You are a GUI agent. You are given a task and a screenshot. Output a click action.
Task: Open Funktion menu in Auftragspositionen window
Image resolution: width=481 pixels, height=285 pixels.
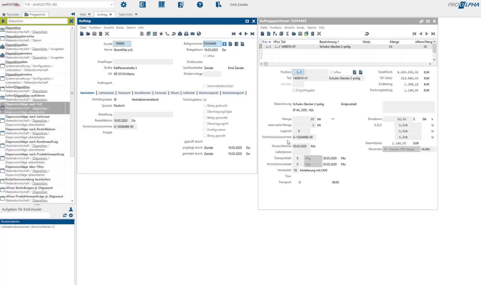pyautogui.click(x=276, y=27)
